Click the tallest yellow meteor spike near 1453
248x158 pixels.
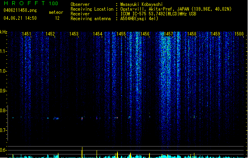[x=82, y=152]
